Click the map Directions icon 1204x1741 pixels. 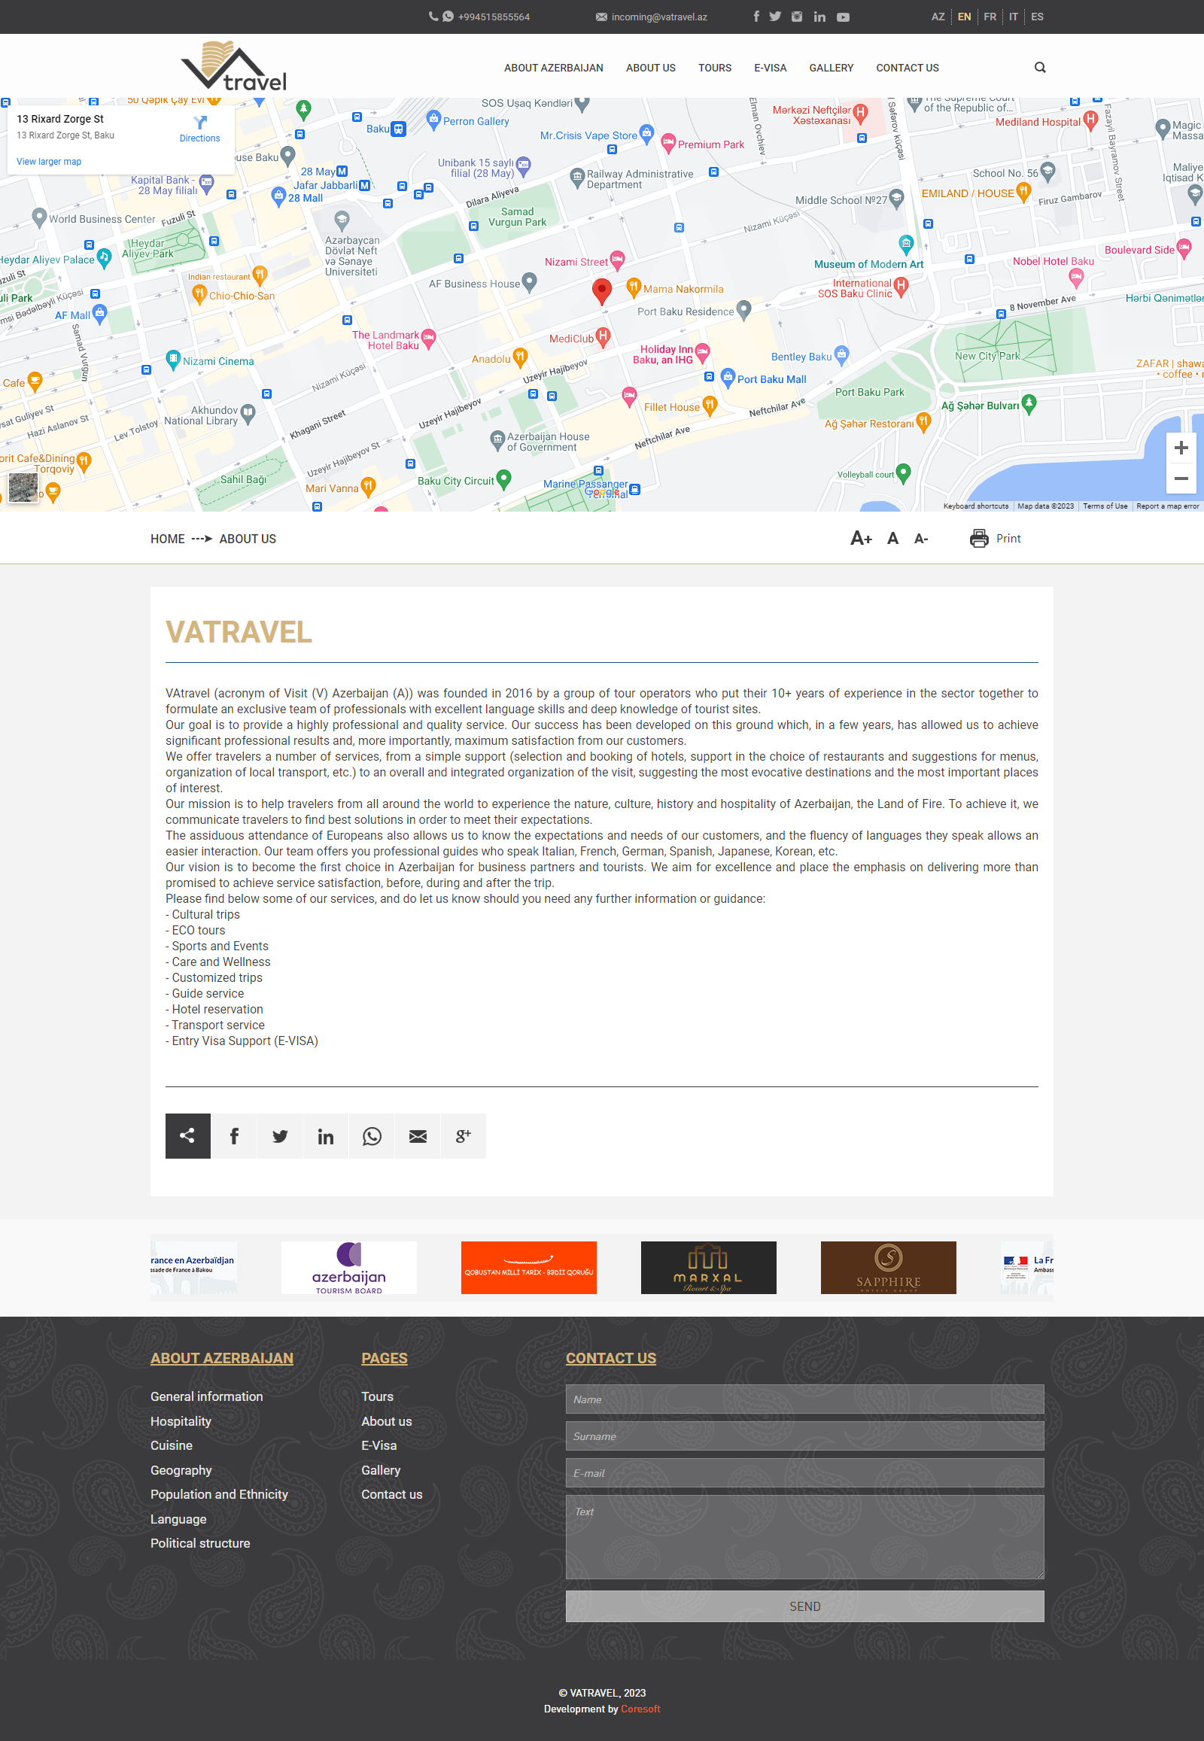click(200, 123)
